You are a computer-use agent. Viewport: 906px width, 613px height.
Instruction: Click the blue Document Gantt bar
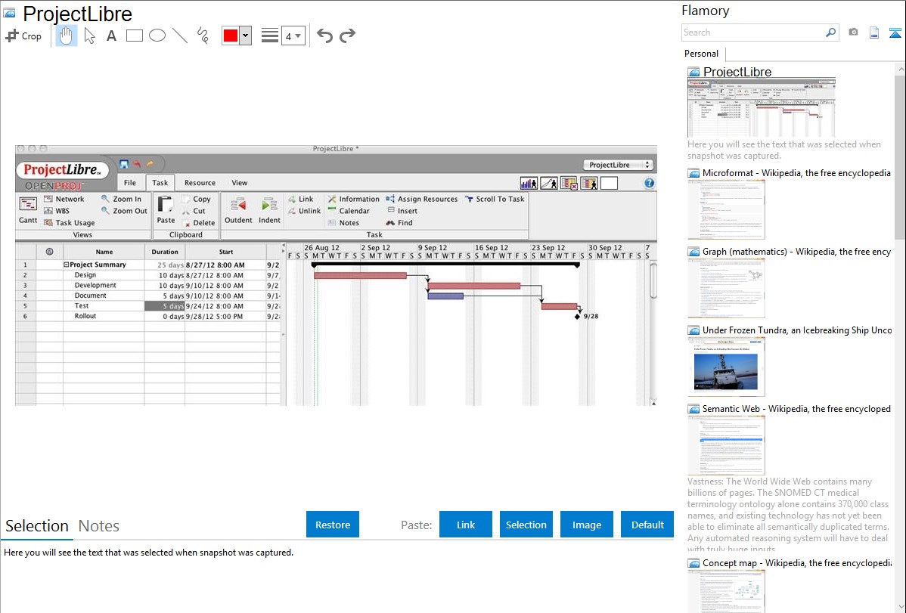point(445,296)
